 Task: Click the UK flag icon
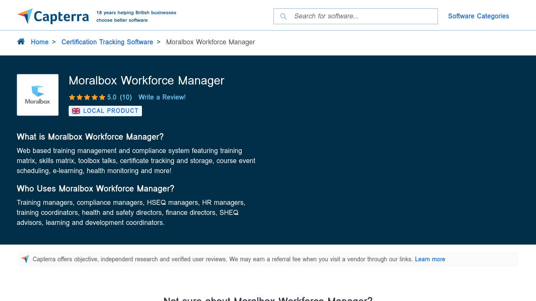click(x=76, y=111)
